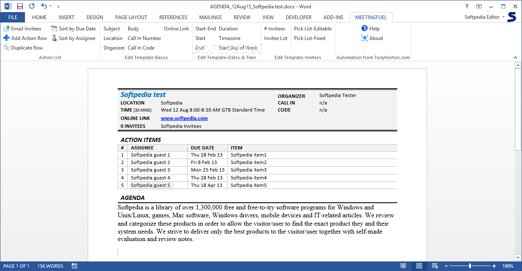Screen dimensions: 522x271
Task: Click the Email Invitees icon
Action: [6, 29]
